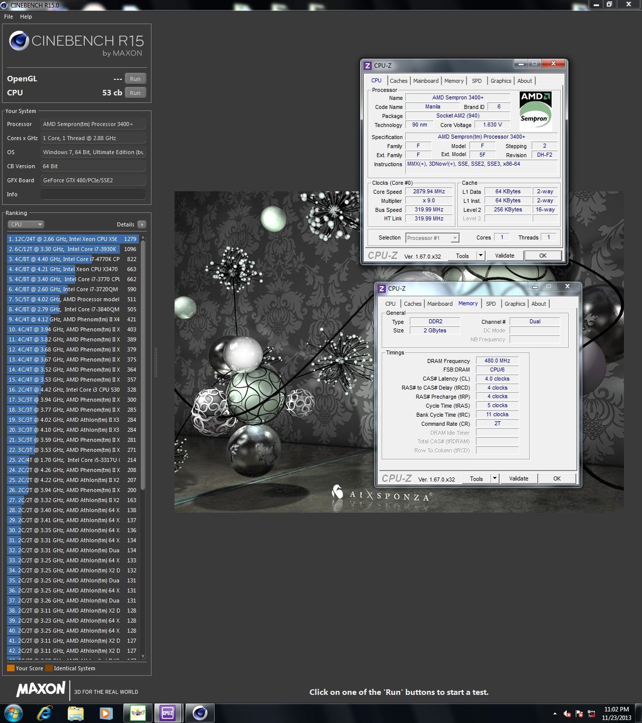Click the Details arrow button in Ranking
This screenshot has width=642, height=723.
(142, 224)
